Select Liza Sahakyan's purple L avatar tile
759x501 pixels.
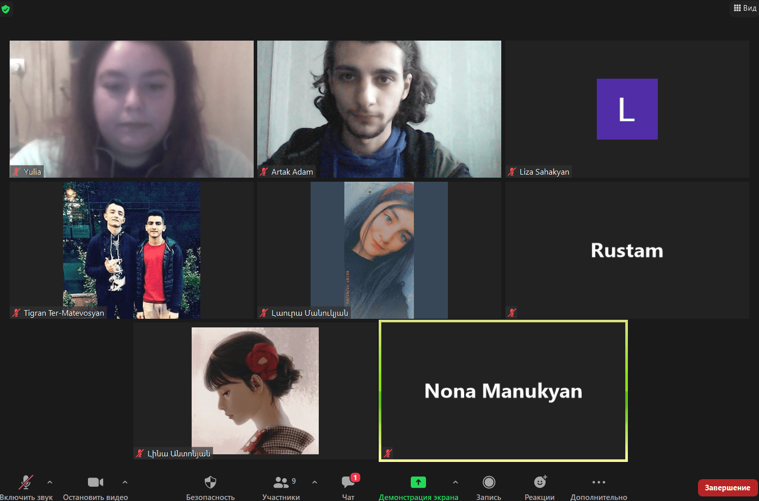point(627,109)
